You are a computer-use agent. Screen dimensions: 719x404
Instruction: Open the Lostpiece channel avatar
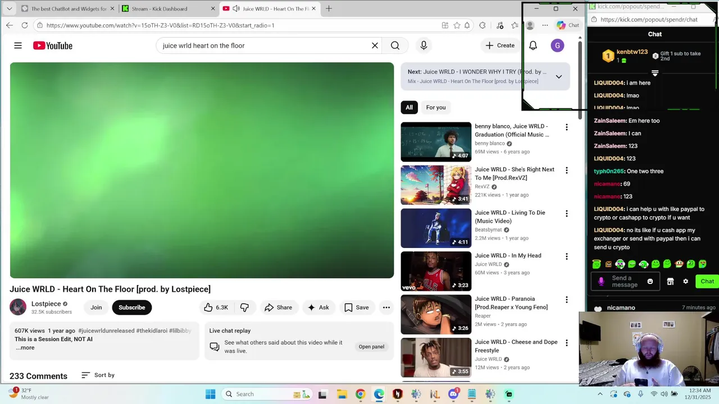[x=18, y=307]
